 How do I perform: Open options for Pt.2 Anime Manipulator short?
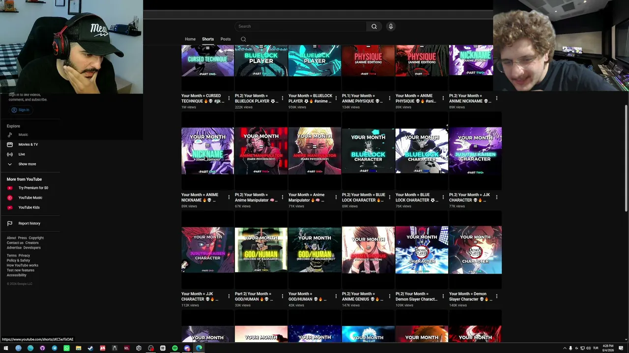[283, 198]
